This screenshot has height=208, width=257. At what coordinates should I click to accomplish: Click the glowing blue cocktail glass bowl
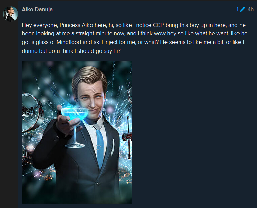click(x=75, y=113)
